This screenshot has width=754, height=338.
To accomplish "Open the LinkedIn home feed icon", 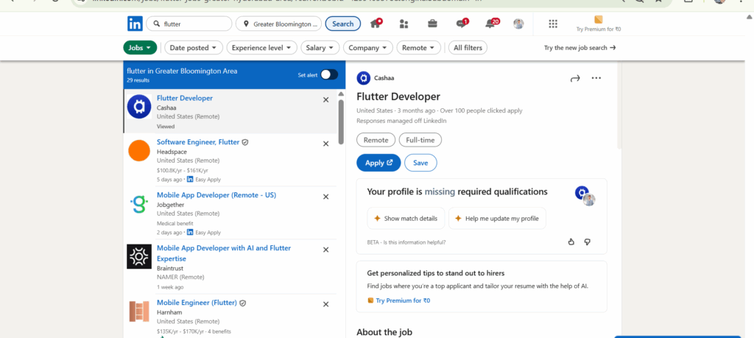I will (x=376, y=24).
